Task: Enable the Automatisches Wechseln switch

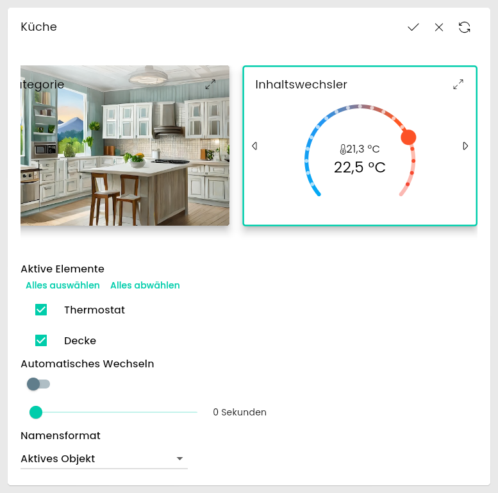Action: click(38, 384)
